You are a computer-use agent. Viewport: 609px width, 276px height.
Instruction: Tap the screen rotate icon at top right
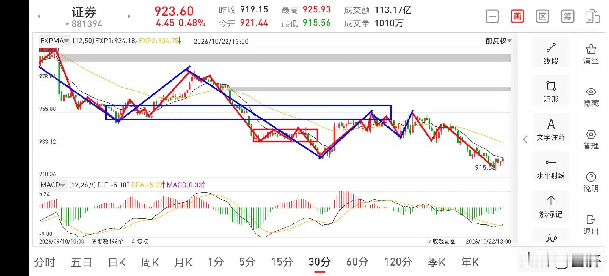(593, 16)
